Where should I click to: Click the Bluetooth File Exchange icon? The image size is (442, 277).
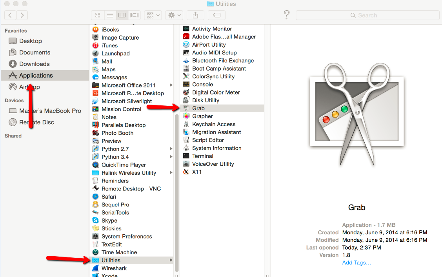click(x=186, y=60)
